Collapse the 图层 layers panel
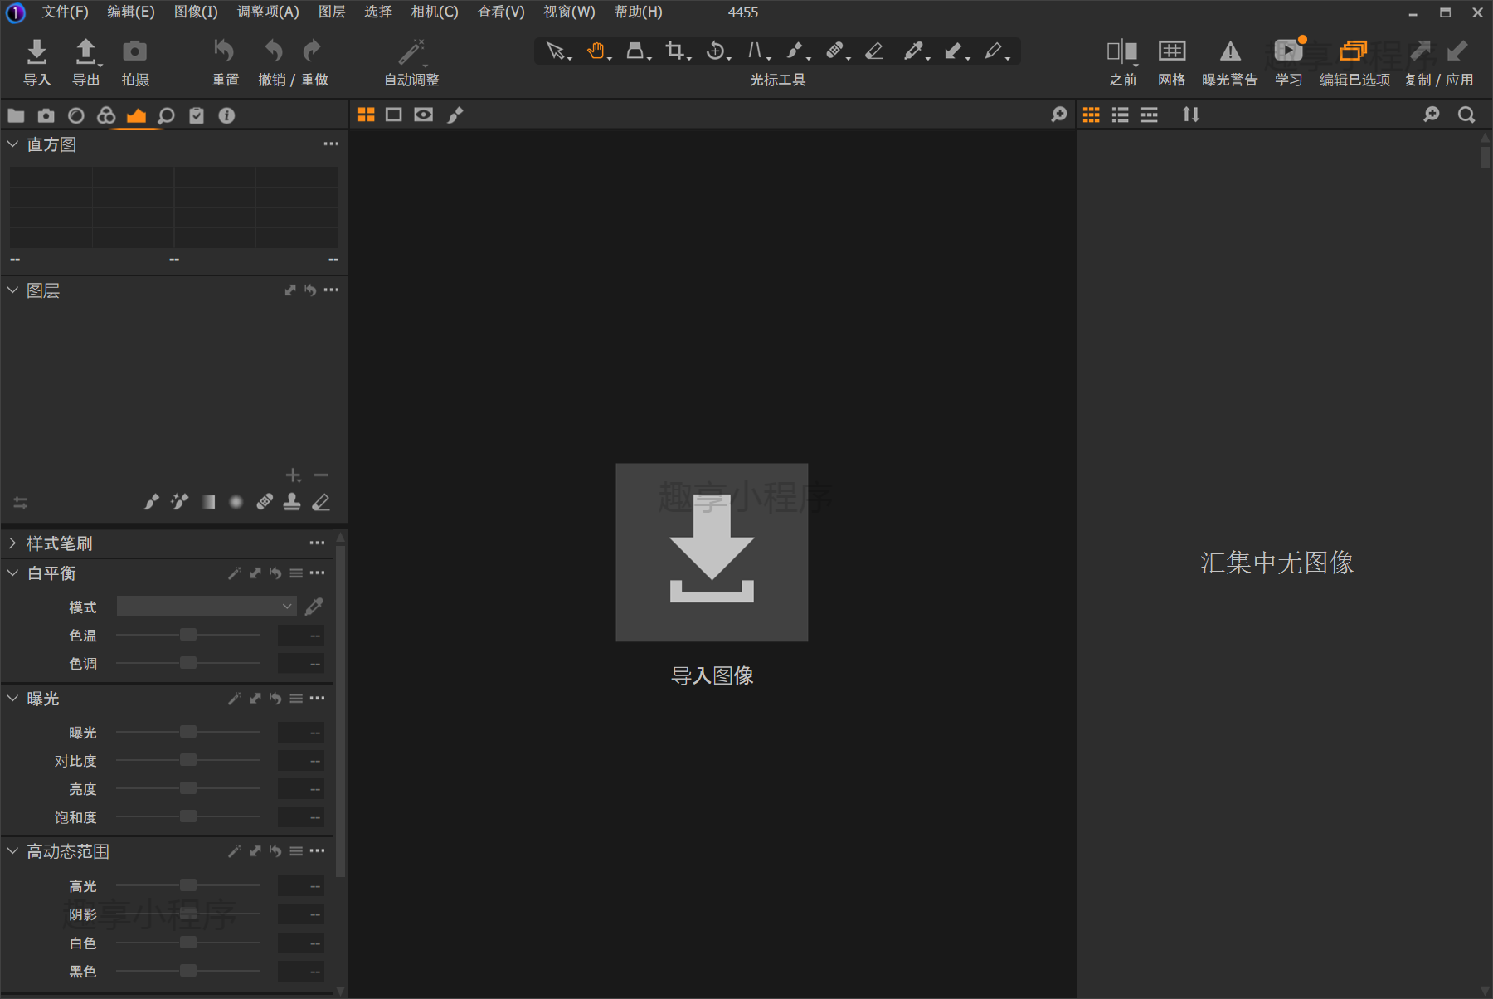The image size is (1493, 999). [12, 290]
